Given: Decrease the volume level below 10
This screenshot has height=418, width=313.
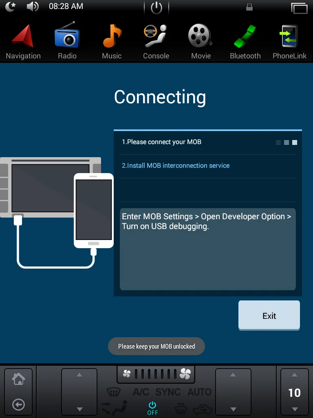Looking at the screenshot, I should click(295, 409).
